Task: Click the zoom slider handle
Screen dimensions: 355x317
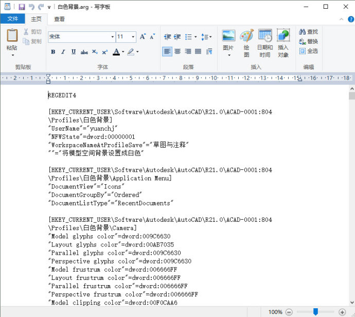Action: pos(315,312)
